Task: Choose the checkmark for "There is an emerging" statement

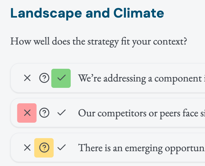Action: coord(61,148)
